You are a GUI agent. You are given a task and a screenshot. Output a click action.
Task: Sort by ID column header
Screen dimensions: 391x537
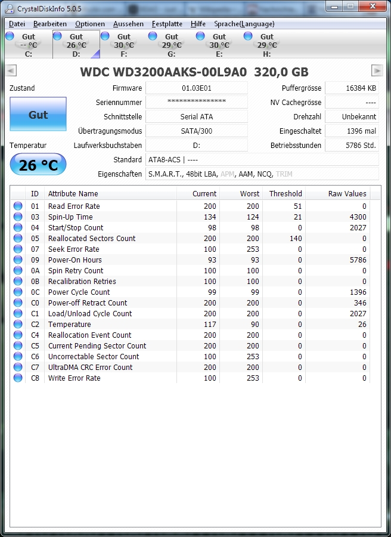click(x=35, y=193)
